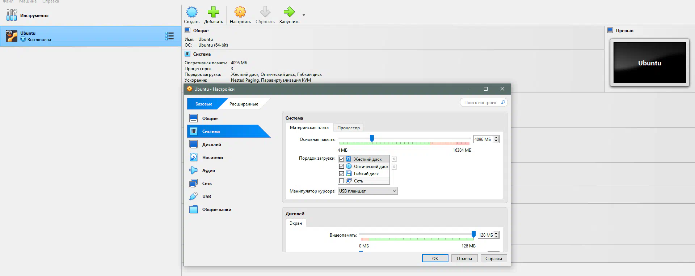Switch to Базовые settings mode

204,104
